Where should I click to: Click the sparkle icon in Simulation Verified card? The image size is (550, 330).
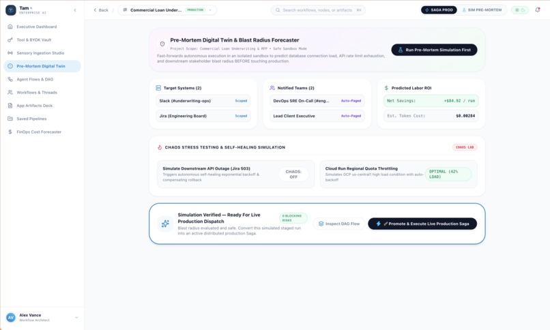(165, 224)
